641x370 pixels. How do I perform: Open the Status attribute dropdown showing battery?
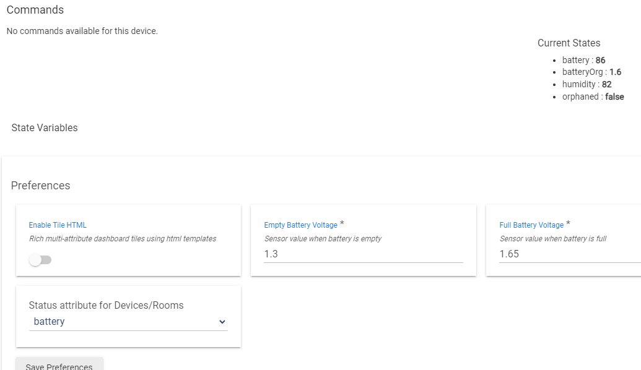pos(128,322)
